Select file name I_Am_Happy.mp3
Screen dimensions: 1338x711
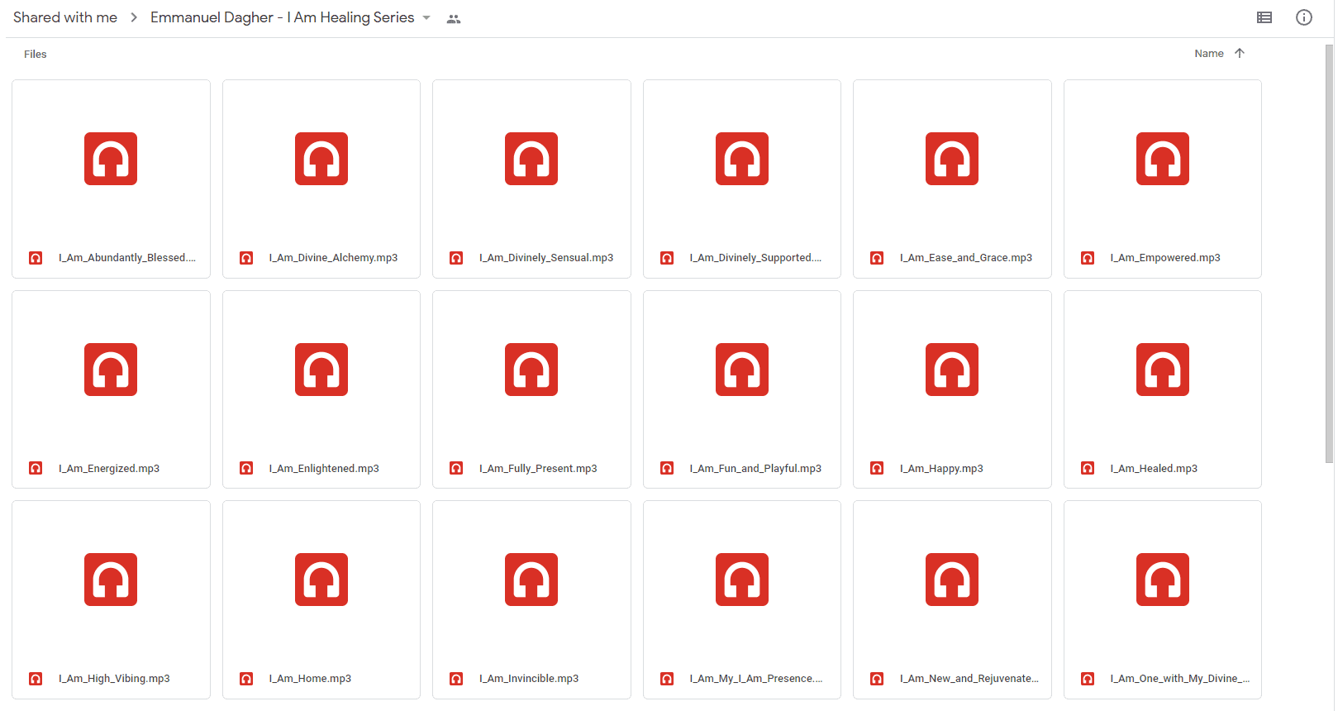click(941, 469)
